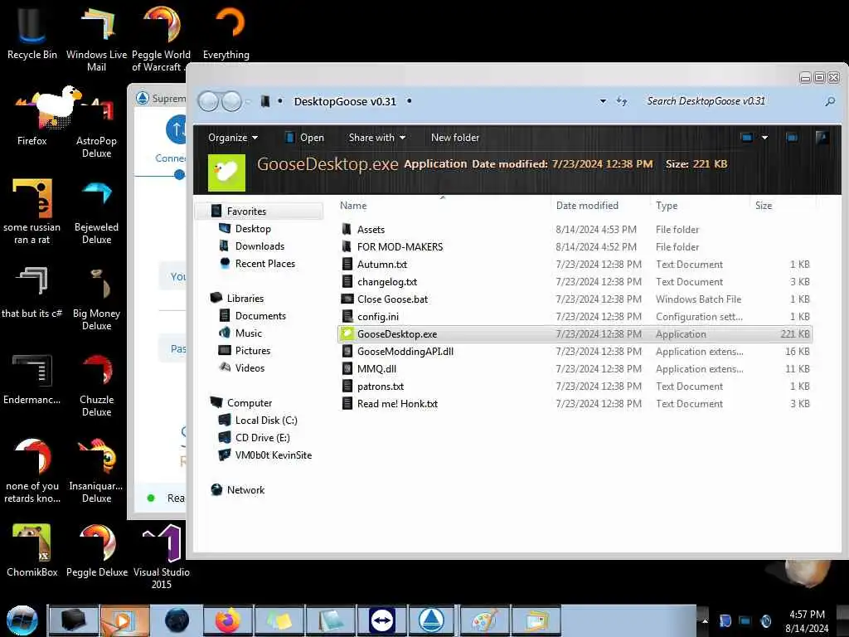Toggle the preview pane icon
This screenshot has height=637, width=849.
[x=792, y=138]
